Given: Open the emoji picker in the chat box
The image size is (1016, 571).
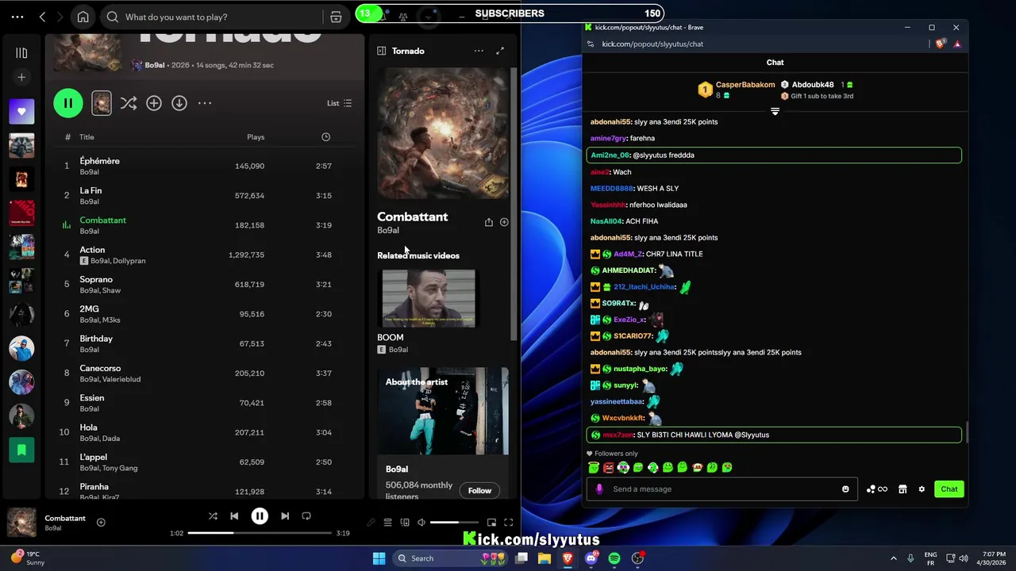Looking at the screenshot, I should pos(845,489).
